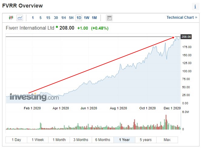Image resolution: width=201 pixels, height=148 pixels.
Task: Show the 1 Month range
Action: [59, 140]
